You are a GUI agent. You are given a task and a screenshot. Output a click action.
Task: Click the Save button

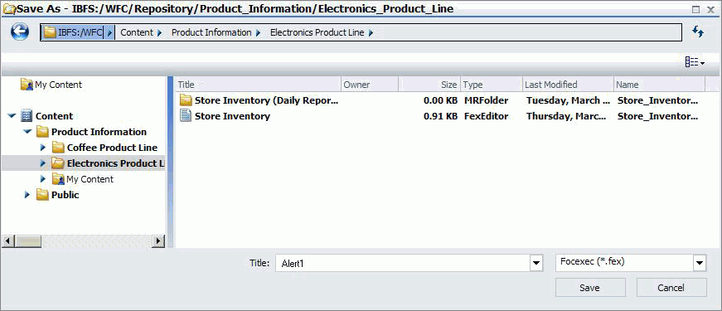(590, 288)
